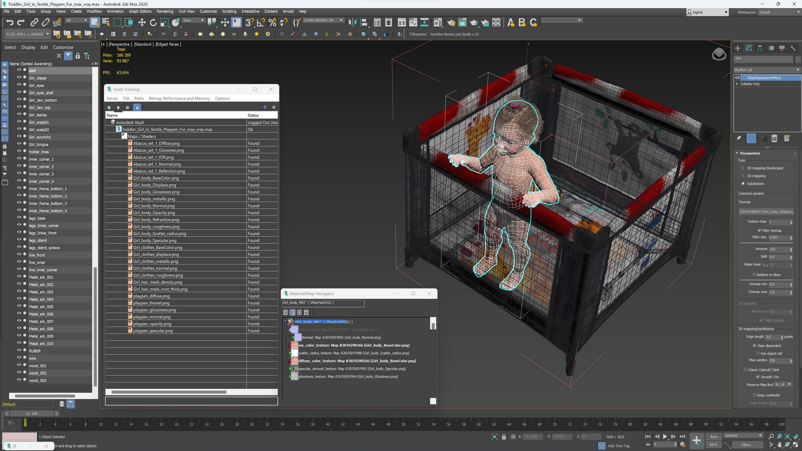Open the Utilities wrench tab
The width and height of the screenshot is (802, 451).
[x=793, y=48]
